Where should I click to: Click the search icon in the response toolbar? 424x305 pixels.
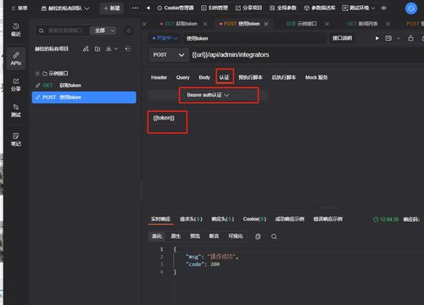click(274, 236)
